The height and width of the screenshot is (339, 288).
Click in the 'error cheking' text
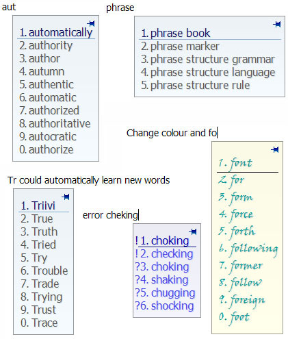(110, 215)
